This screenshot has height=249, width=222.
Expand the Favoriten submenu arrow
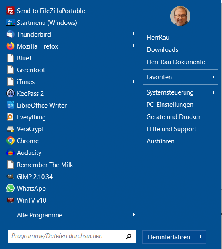[x=214, y=77]
